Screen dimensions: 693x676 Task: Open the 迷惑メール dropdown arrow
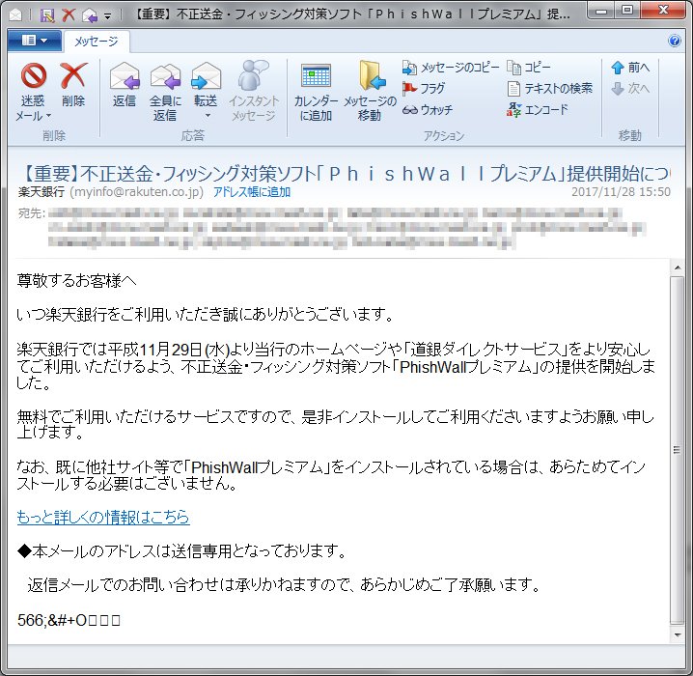48,116
